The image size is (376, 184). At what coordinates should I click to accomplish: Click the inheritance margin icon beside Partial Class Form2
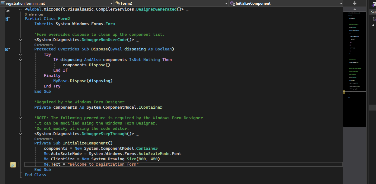click(8, 19)
